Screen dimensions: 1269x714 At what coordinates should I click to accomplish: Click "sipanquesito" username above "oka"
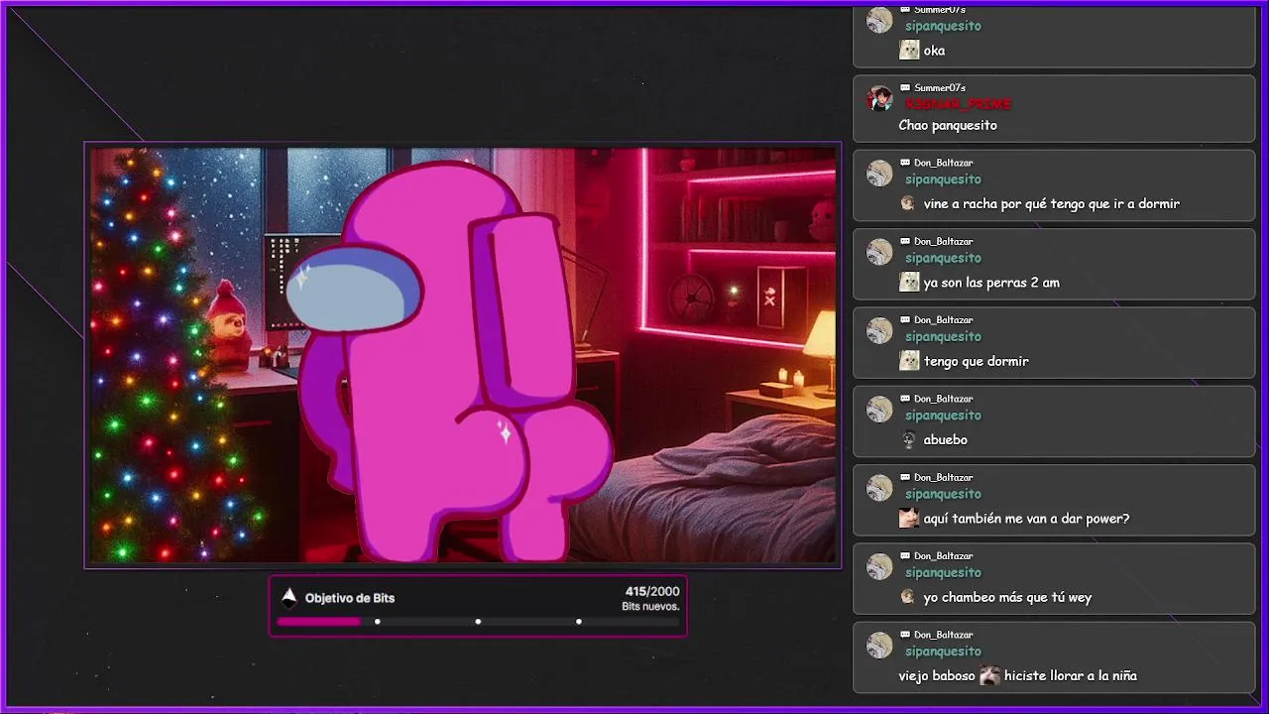[x=943, y=26]
